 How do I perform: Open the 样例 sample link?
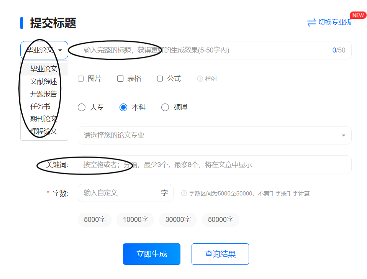[x=211, y=79]
